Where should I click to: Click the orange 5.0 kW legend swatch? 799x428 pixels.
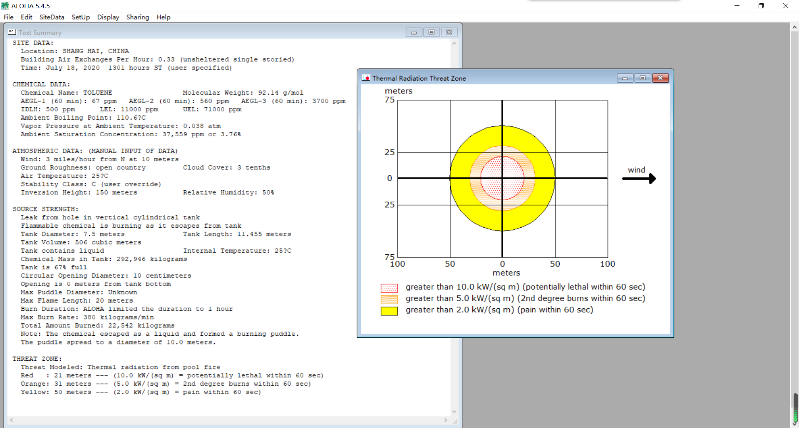pos(389,299)
